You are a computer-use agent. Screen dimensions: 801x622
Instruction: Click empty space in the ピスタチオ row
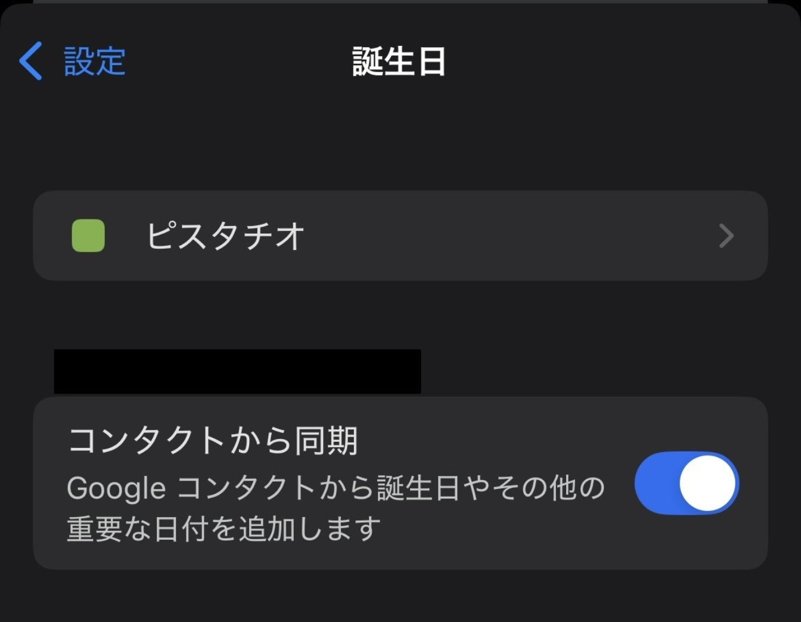pos(507,236)
